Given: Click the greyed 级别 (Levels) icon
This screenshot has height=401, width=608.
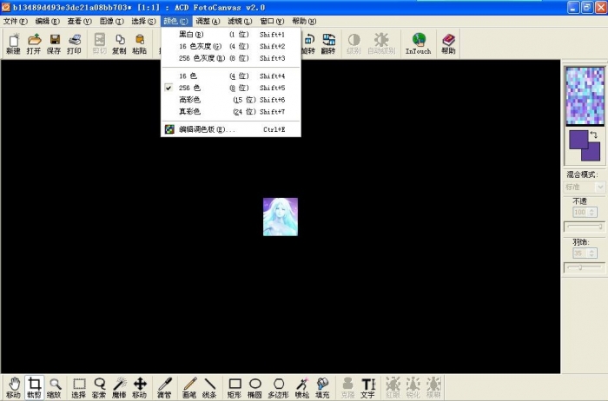Looking at the screenshot, I should (354, 43).
